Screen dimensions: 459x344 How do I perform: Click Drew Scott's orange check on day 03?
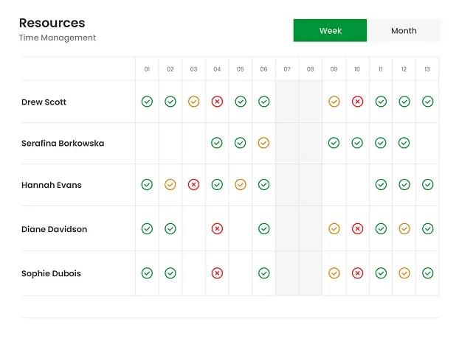[x=193, y=102]
